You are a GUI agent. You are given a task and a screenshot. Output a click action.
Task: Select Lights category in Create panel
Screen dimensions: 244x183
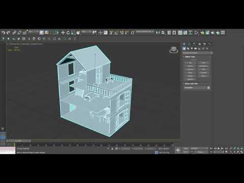[x=192, y=48]
